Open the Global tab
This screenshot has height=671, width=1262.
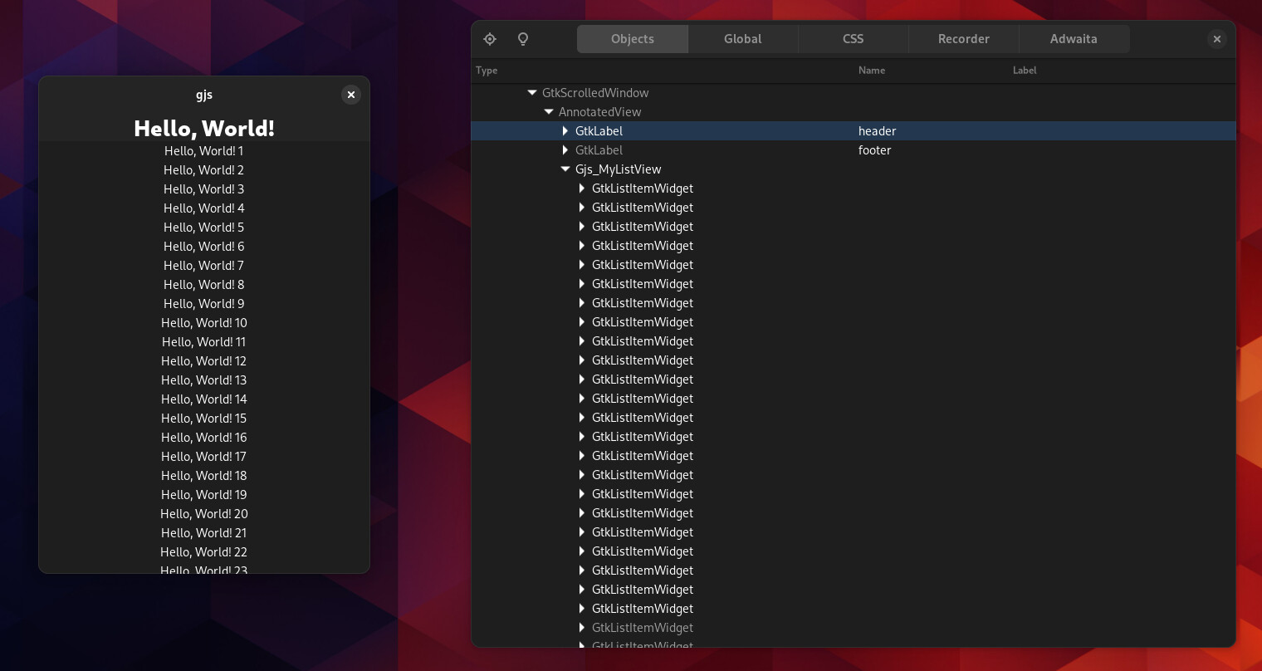tap(742, 39)
